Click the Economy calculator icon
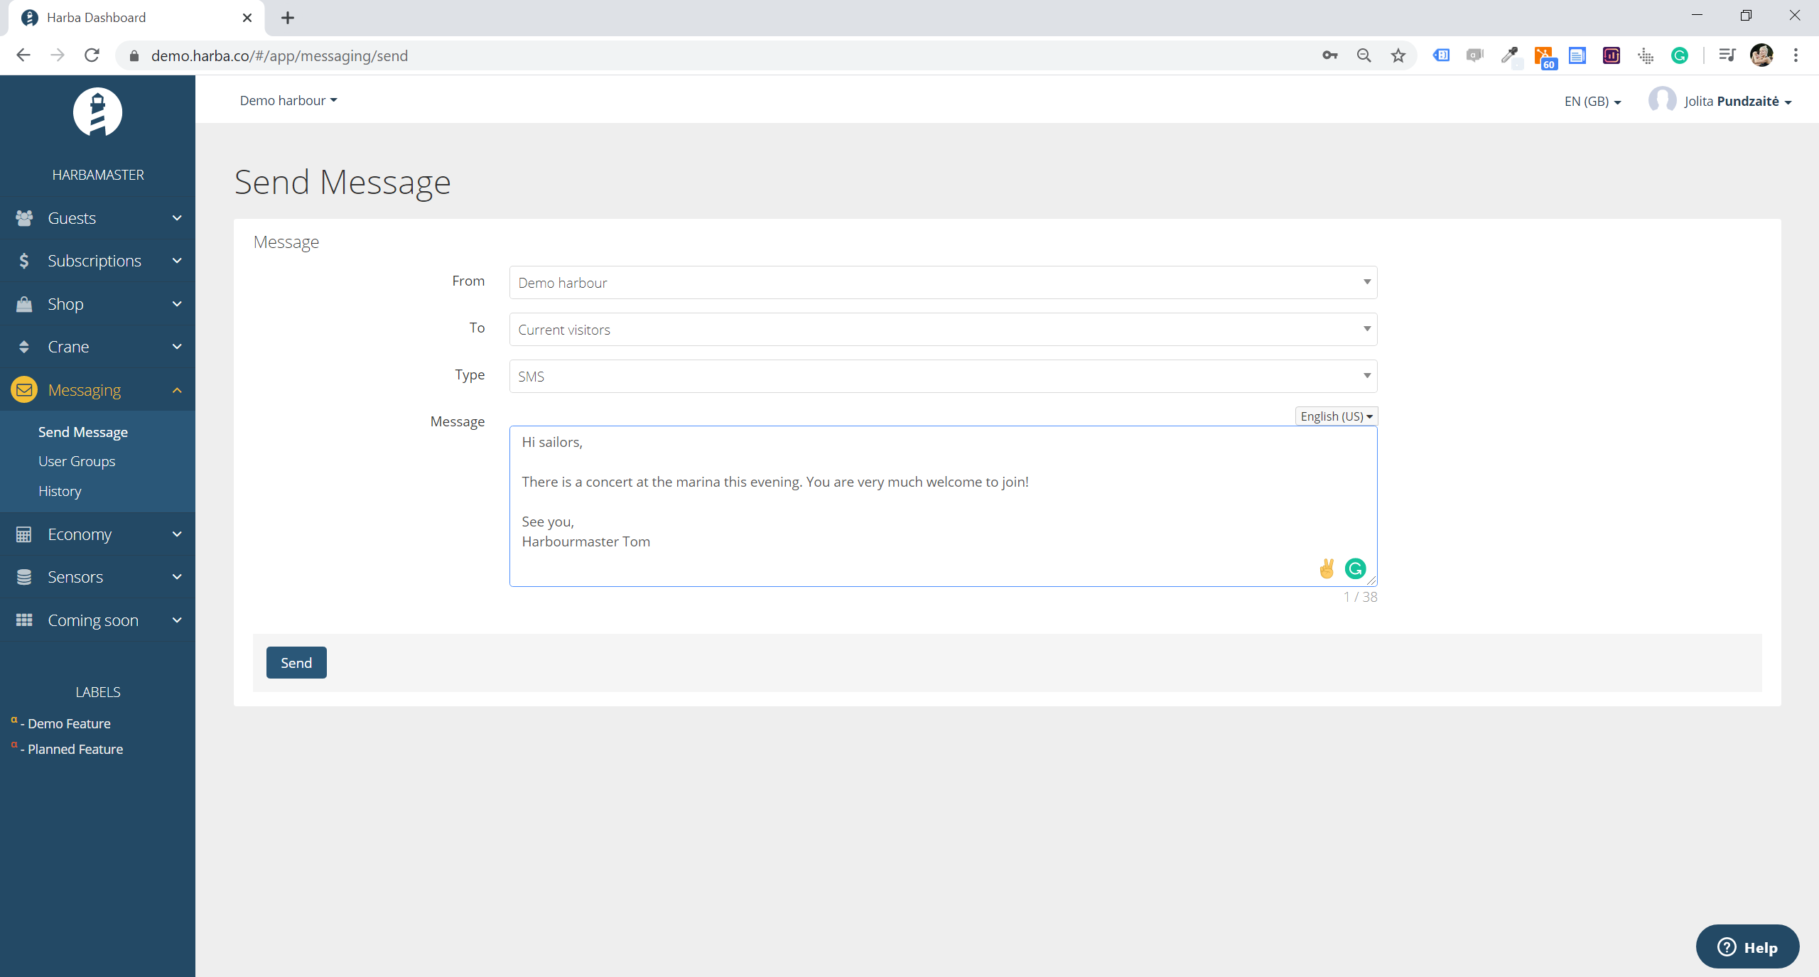The height and width of the screenshot is (977, 1819). pos(24,534)
